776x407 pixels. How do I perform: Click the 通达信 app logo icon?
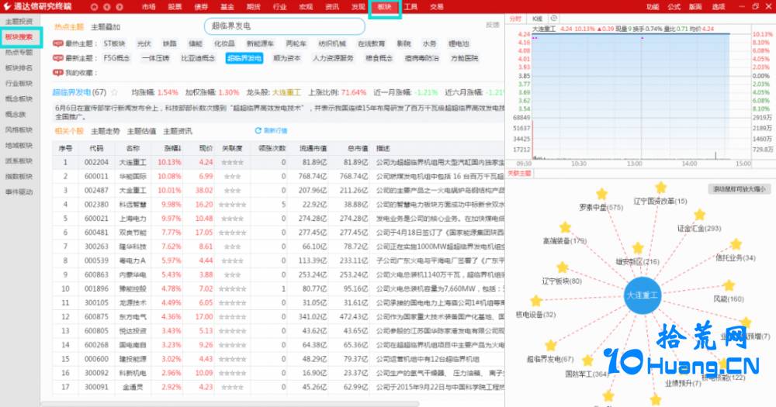(x=7, y=6)
